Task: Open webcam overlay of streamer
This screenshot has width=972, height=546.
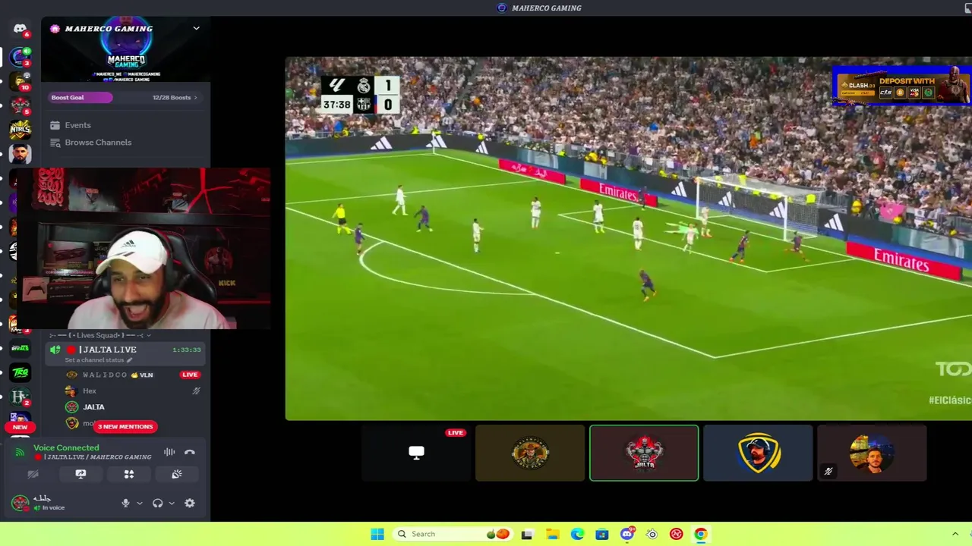Action: click(x=143, y=249)
